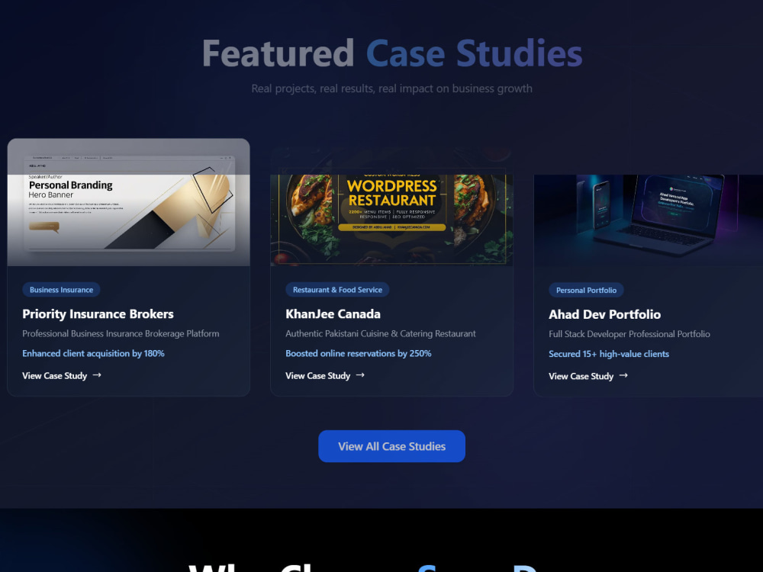Image resolution: width=763 pixels, height=572 pixels.
Task: Open the Ahad Dev Portfolio laptop image
Action: point(648,220)
